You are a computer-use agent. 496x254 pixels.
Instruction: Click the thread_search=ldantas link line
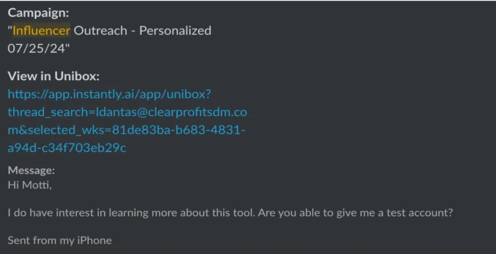pyautogui.click(x=127, y=112)
